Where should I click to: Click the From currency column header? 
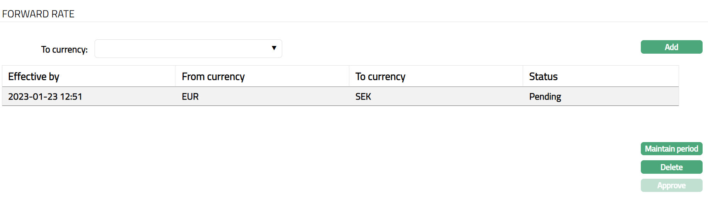[213, 76]
